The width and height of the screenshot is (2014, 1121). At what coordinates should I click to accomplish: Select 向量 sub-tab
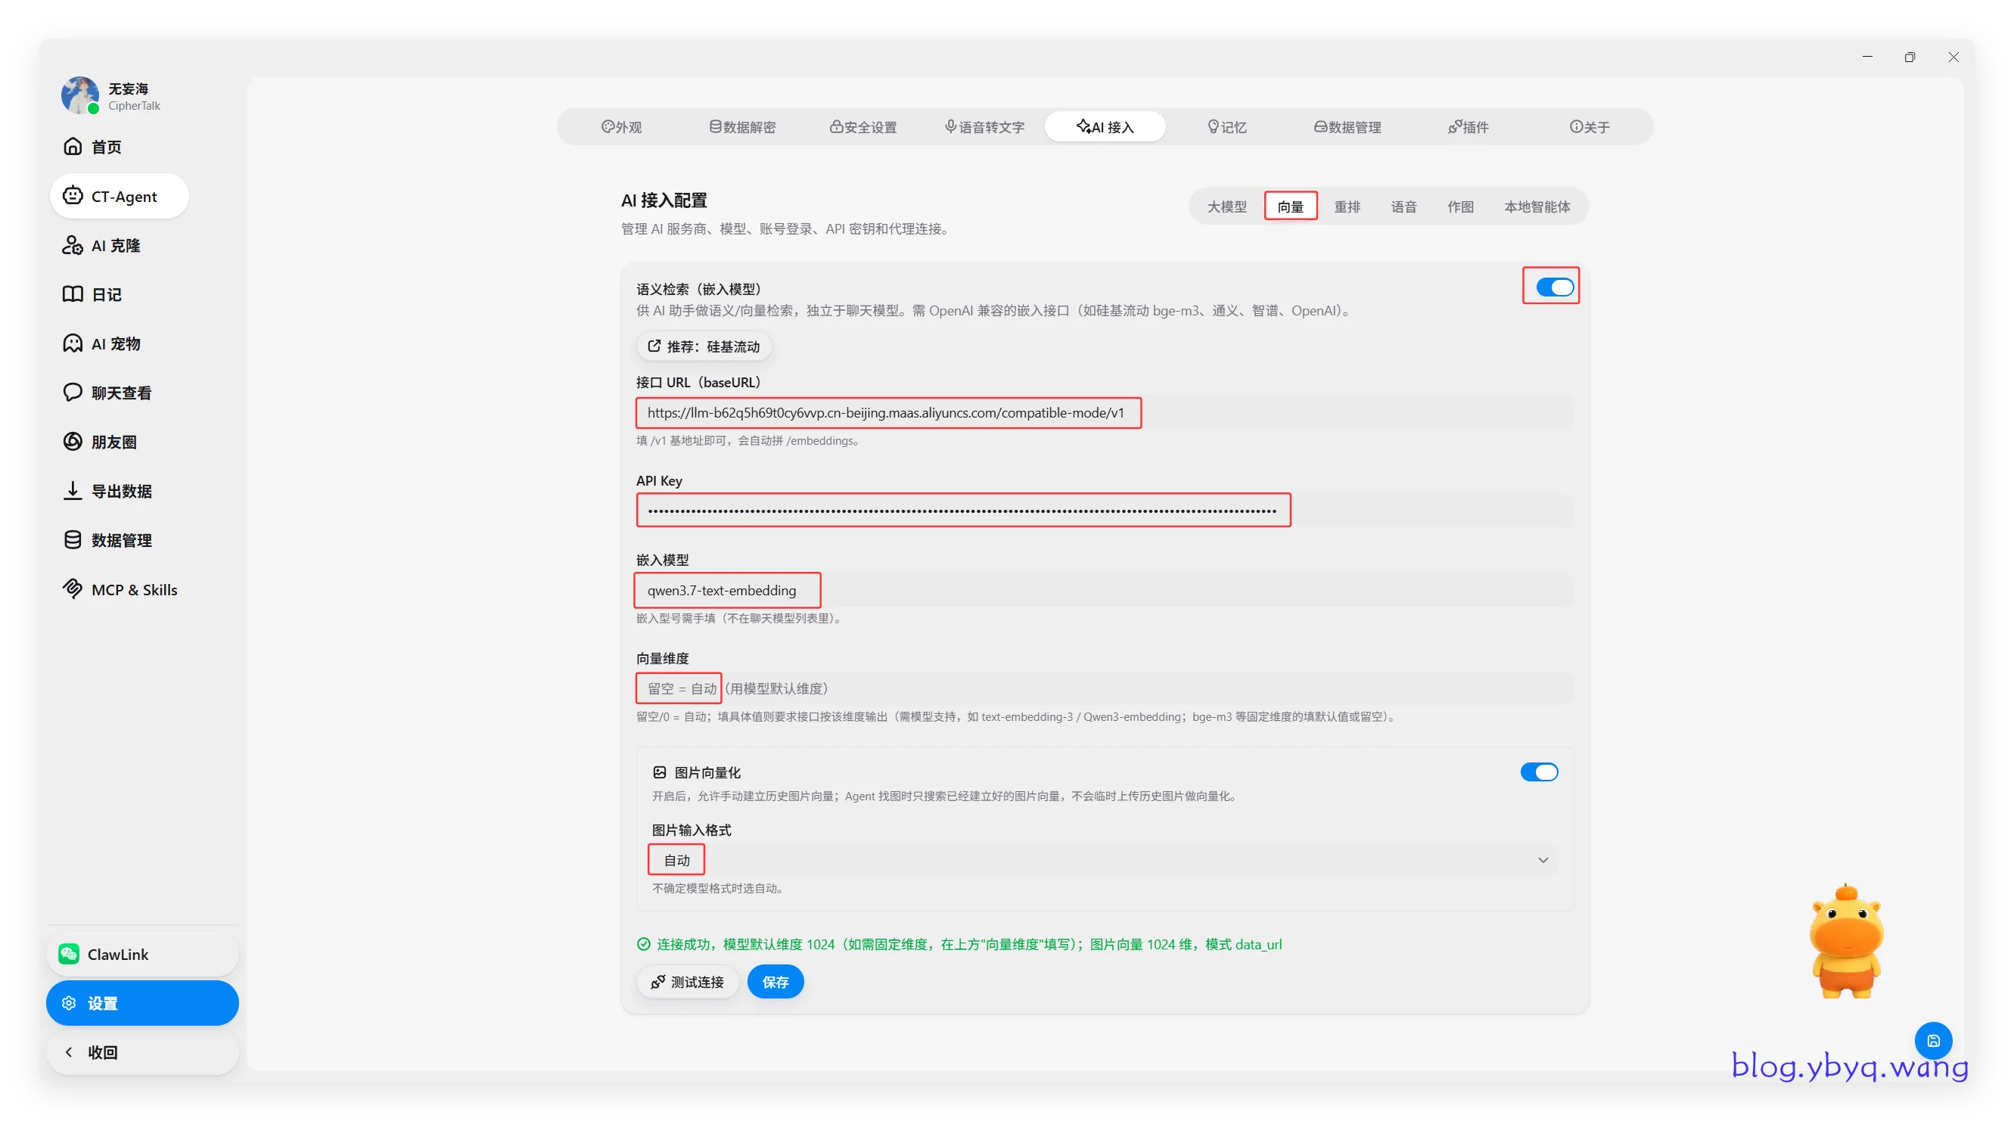pos(1290,206)
